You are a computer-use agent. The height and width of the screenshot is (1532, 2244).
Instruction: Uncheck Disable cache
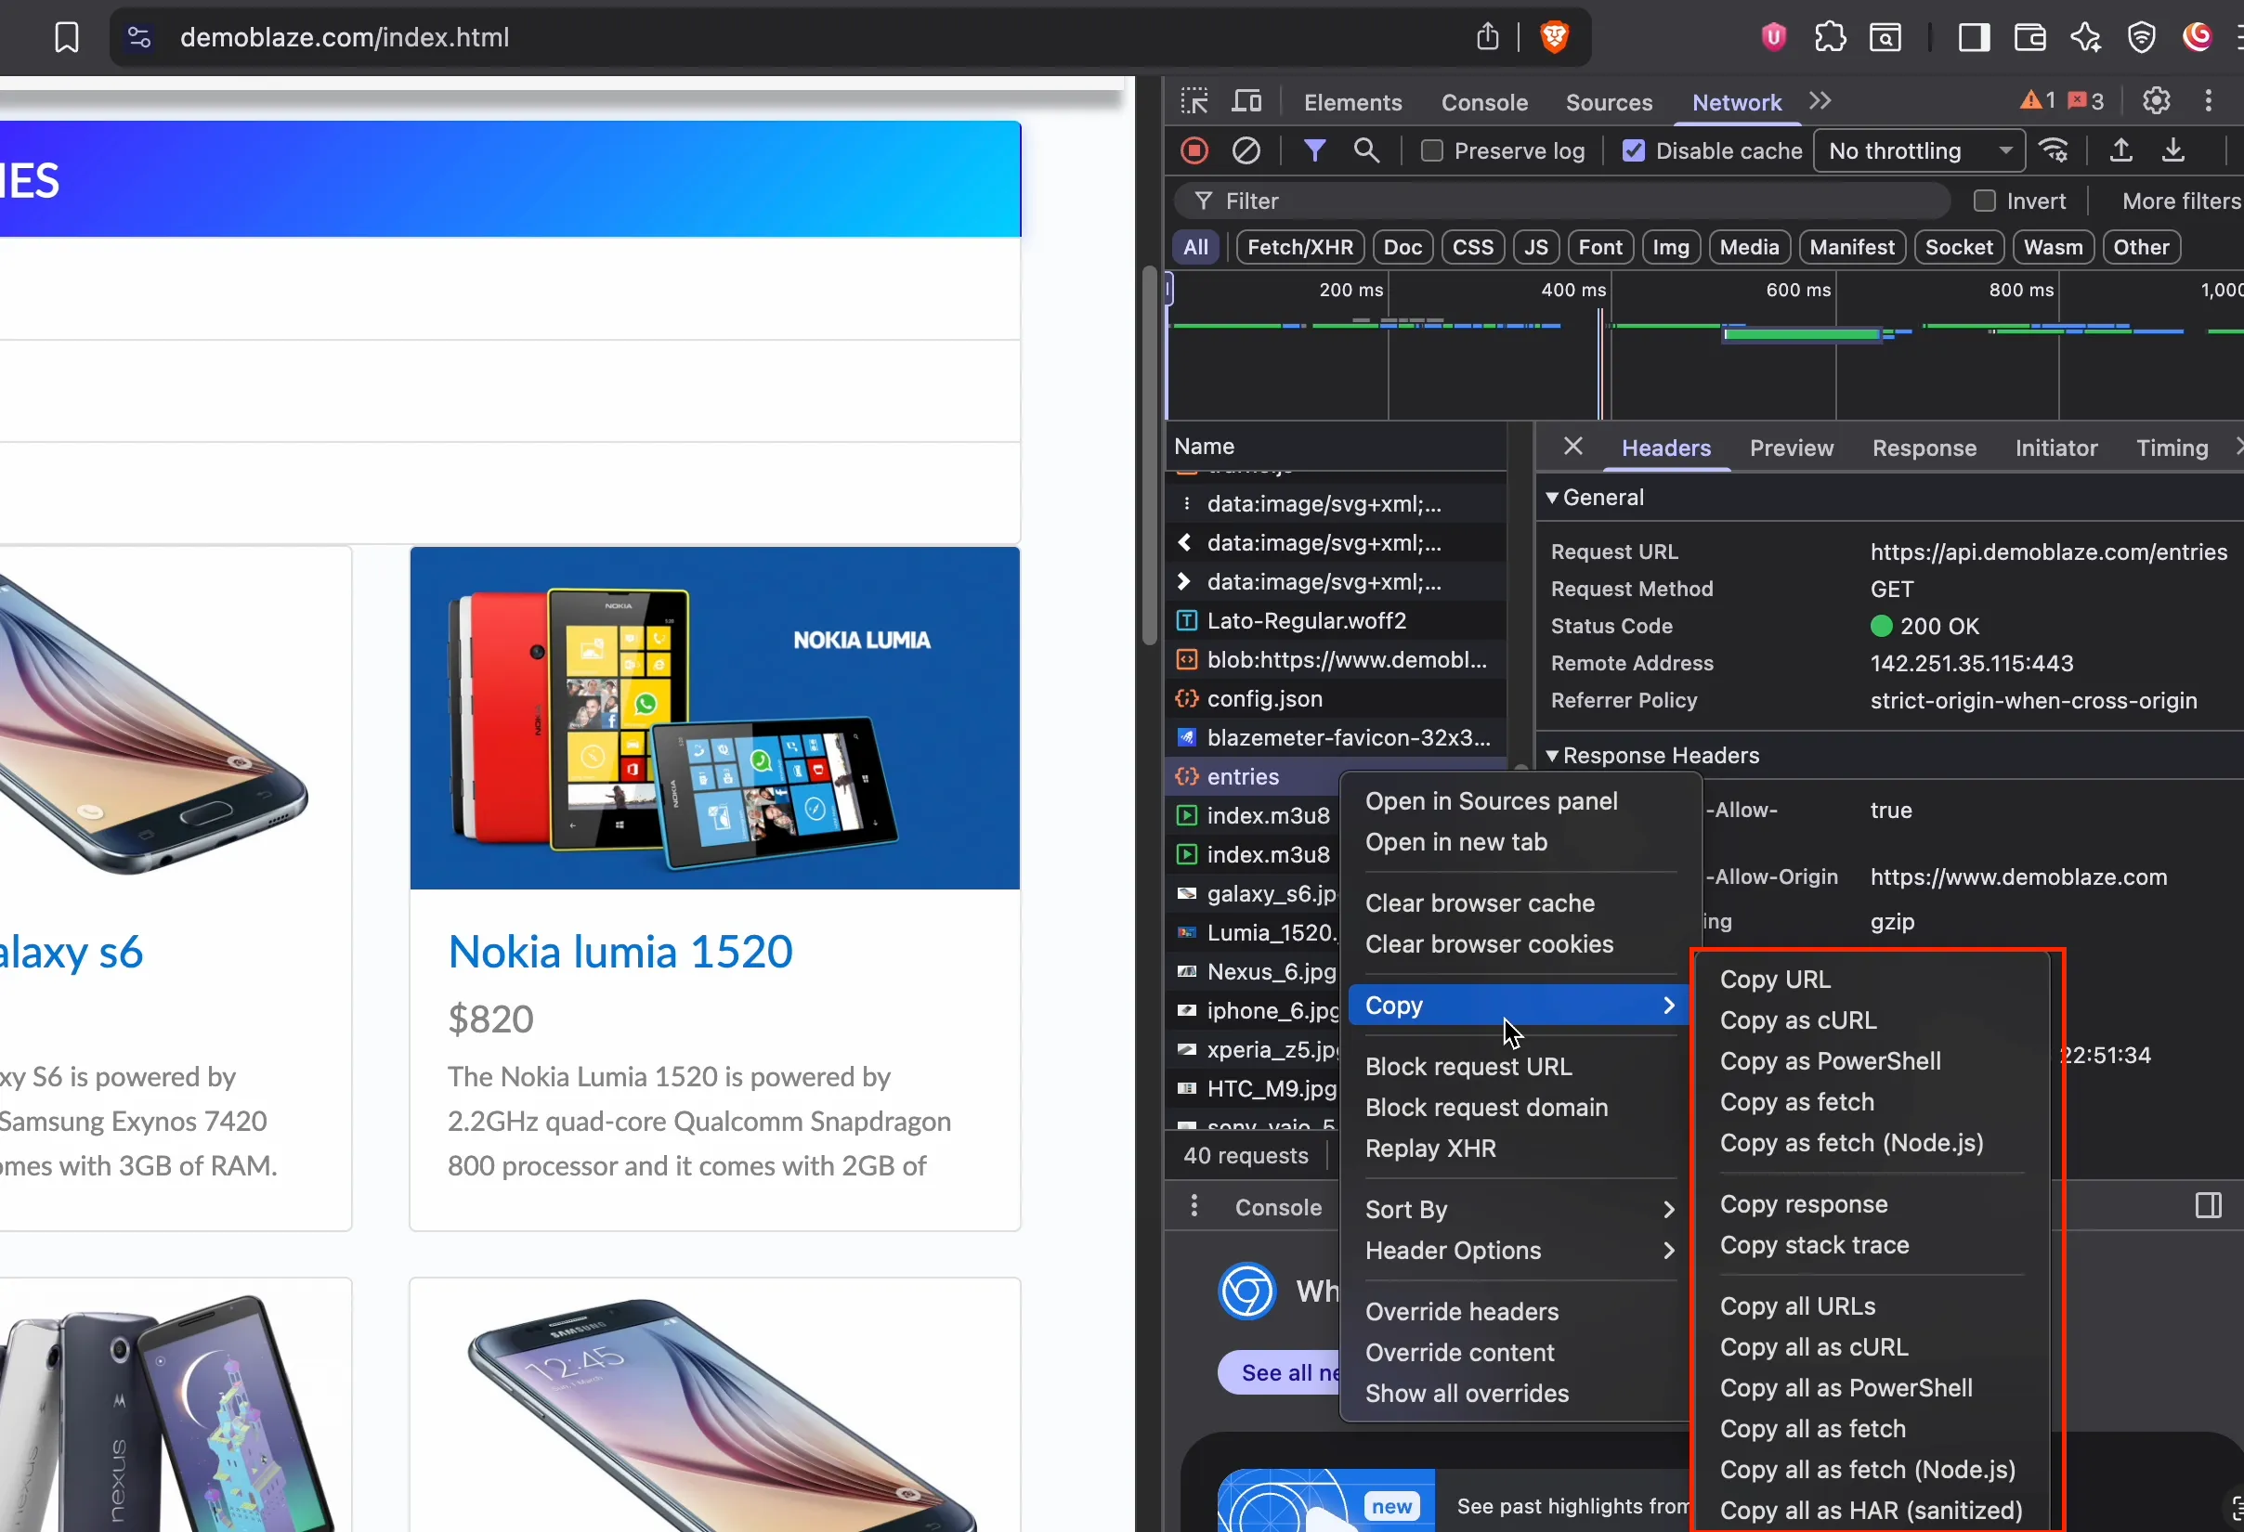(1632, 150)
